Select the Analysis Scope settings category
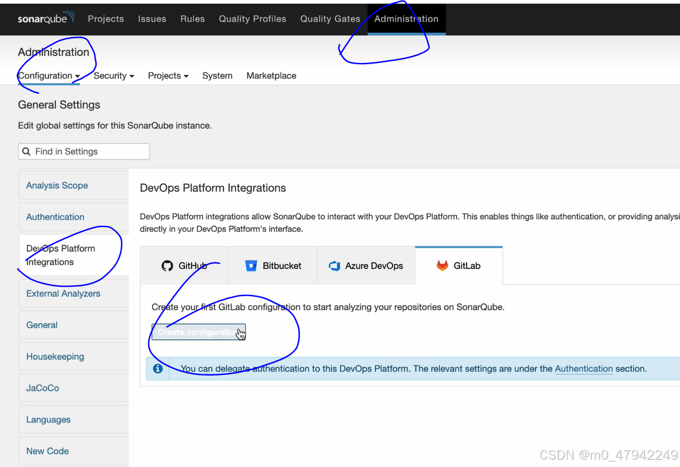The width and height of the screenshot is (680, 467). point(74,185)
